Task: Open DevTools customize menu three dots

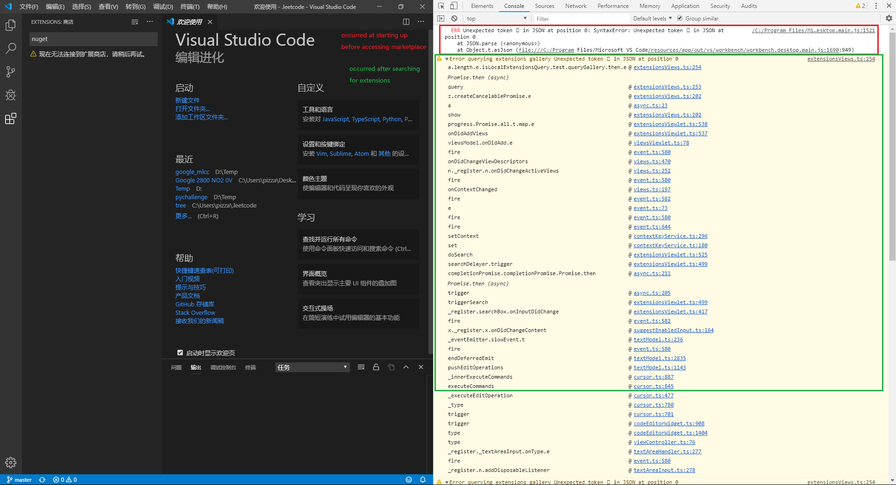Action: tap(876, 6)
